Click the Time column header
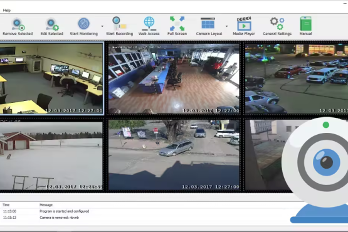The width and height of the screenshot is (348, 232). point(6,205)
